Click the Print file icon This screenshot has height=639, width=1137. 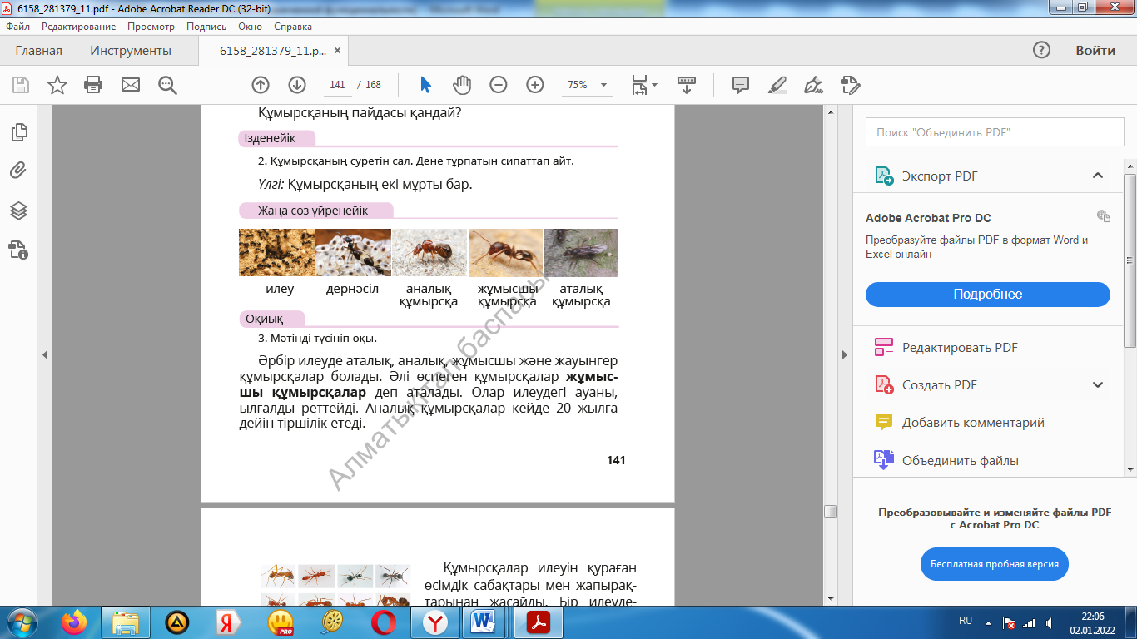click(93, 85)
